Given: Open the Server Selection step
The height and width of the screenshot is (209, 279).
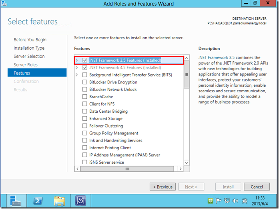Looking at the screenshot, I should 29,56.
